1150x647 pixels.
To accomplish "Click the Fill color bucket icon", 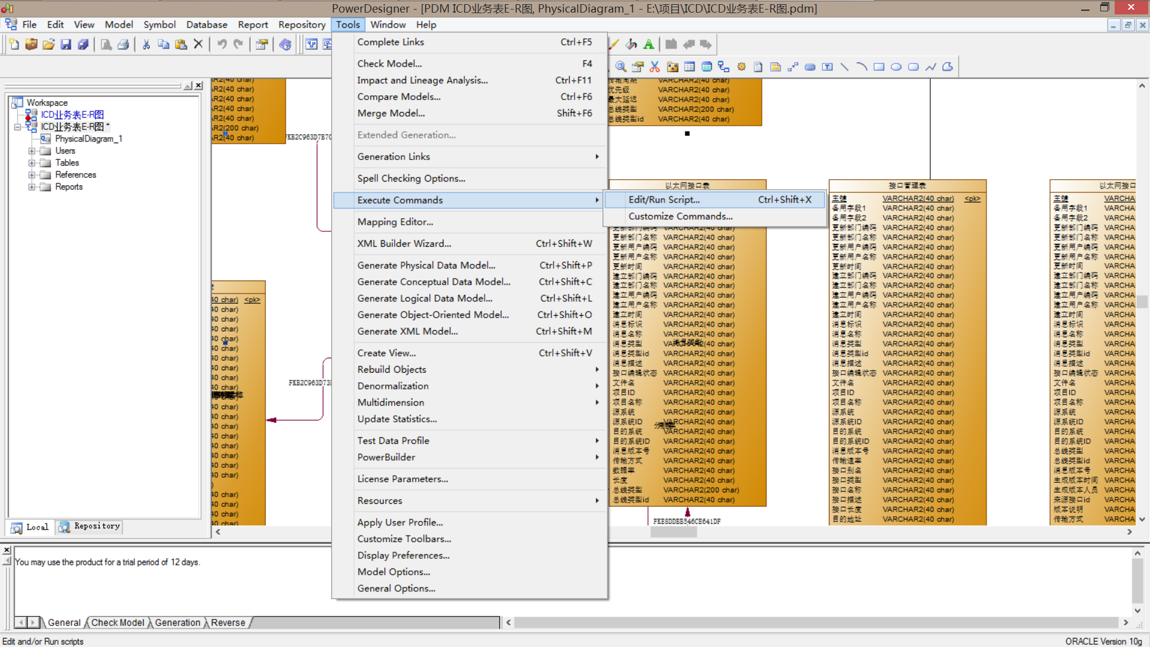I will [x=631, y=44].
